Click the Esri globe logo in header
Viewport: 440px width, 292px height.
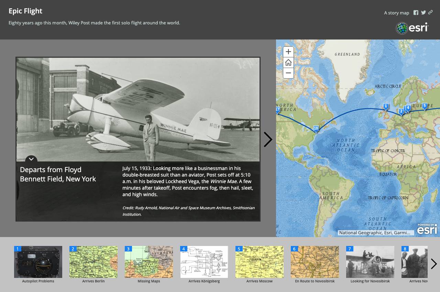412,28
